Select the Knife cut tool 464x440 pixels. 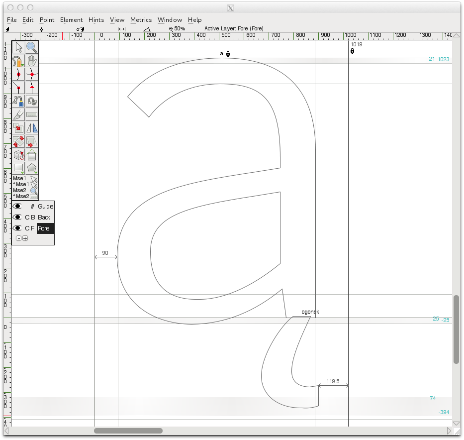tap(19, 115)
